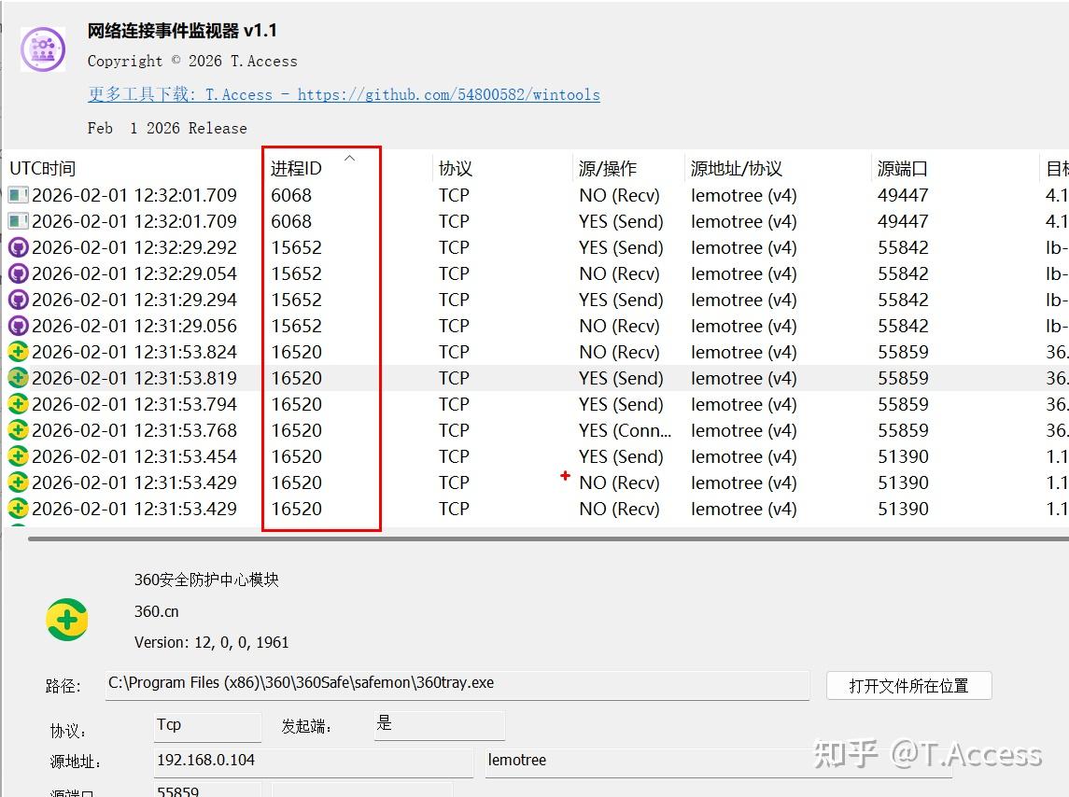
Task: Click the horizontal splitter scrollbar below the list
Action: click(x=548, y=538)
